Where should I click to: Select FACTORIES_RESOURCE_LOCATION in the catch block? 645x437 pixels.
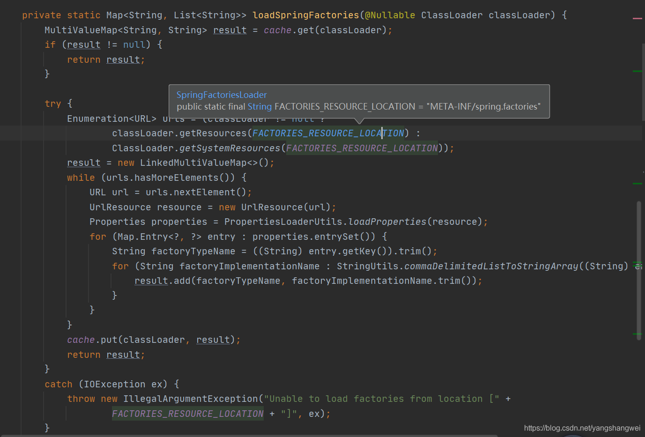coord(187,414)
